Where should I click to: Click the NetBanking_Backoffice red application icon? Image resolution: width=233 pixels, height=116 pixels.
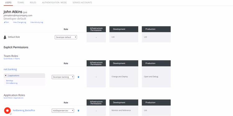click(7, 110)
